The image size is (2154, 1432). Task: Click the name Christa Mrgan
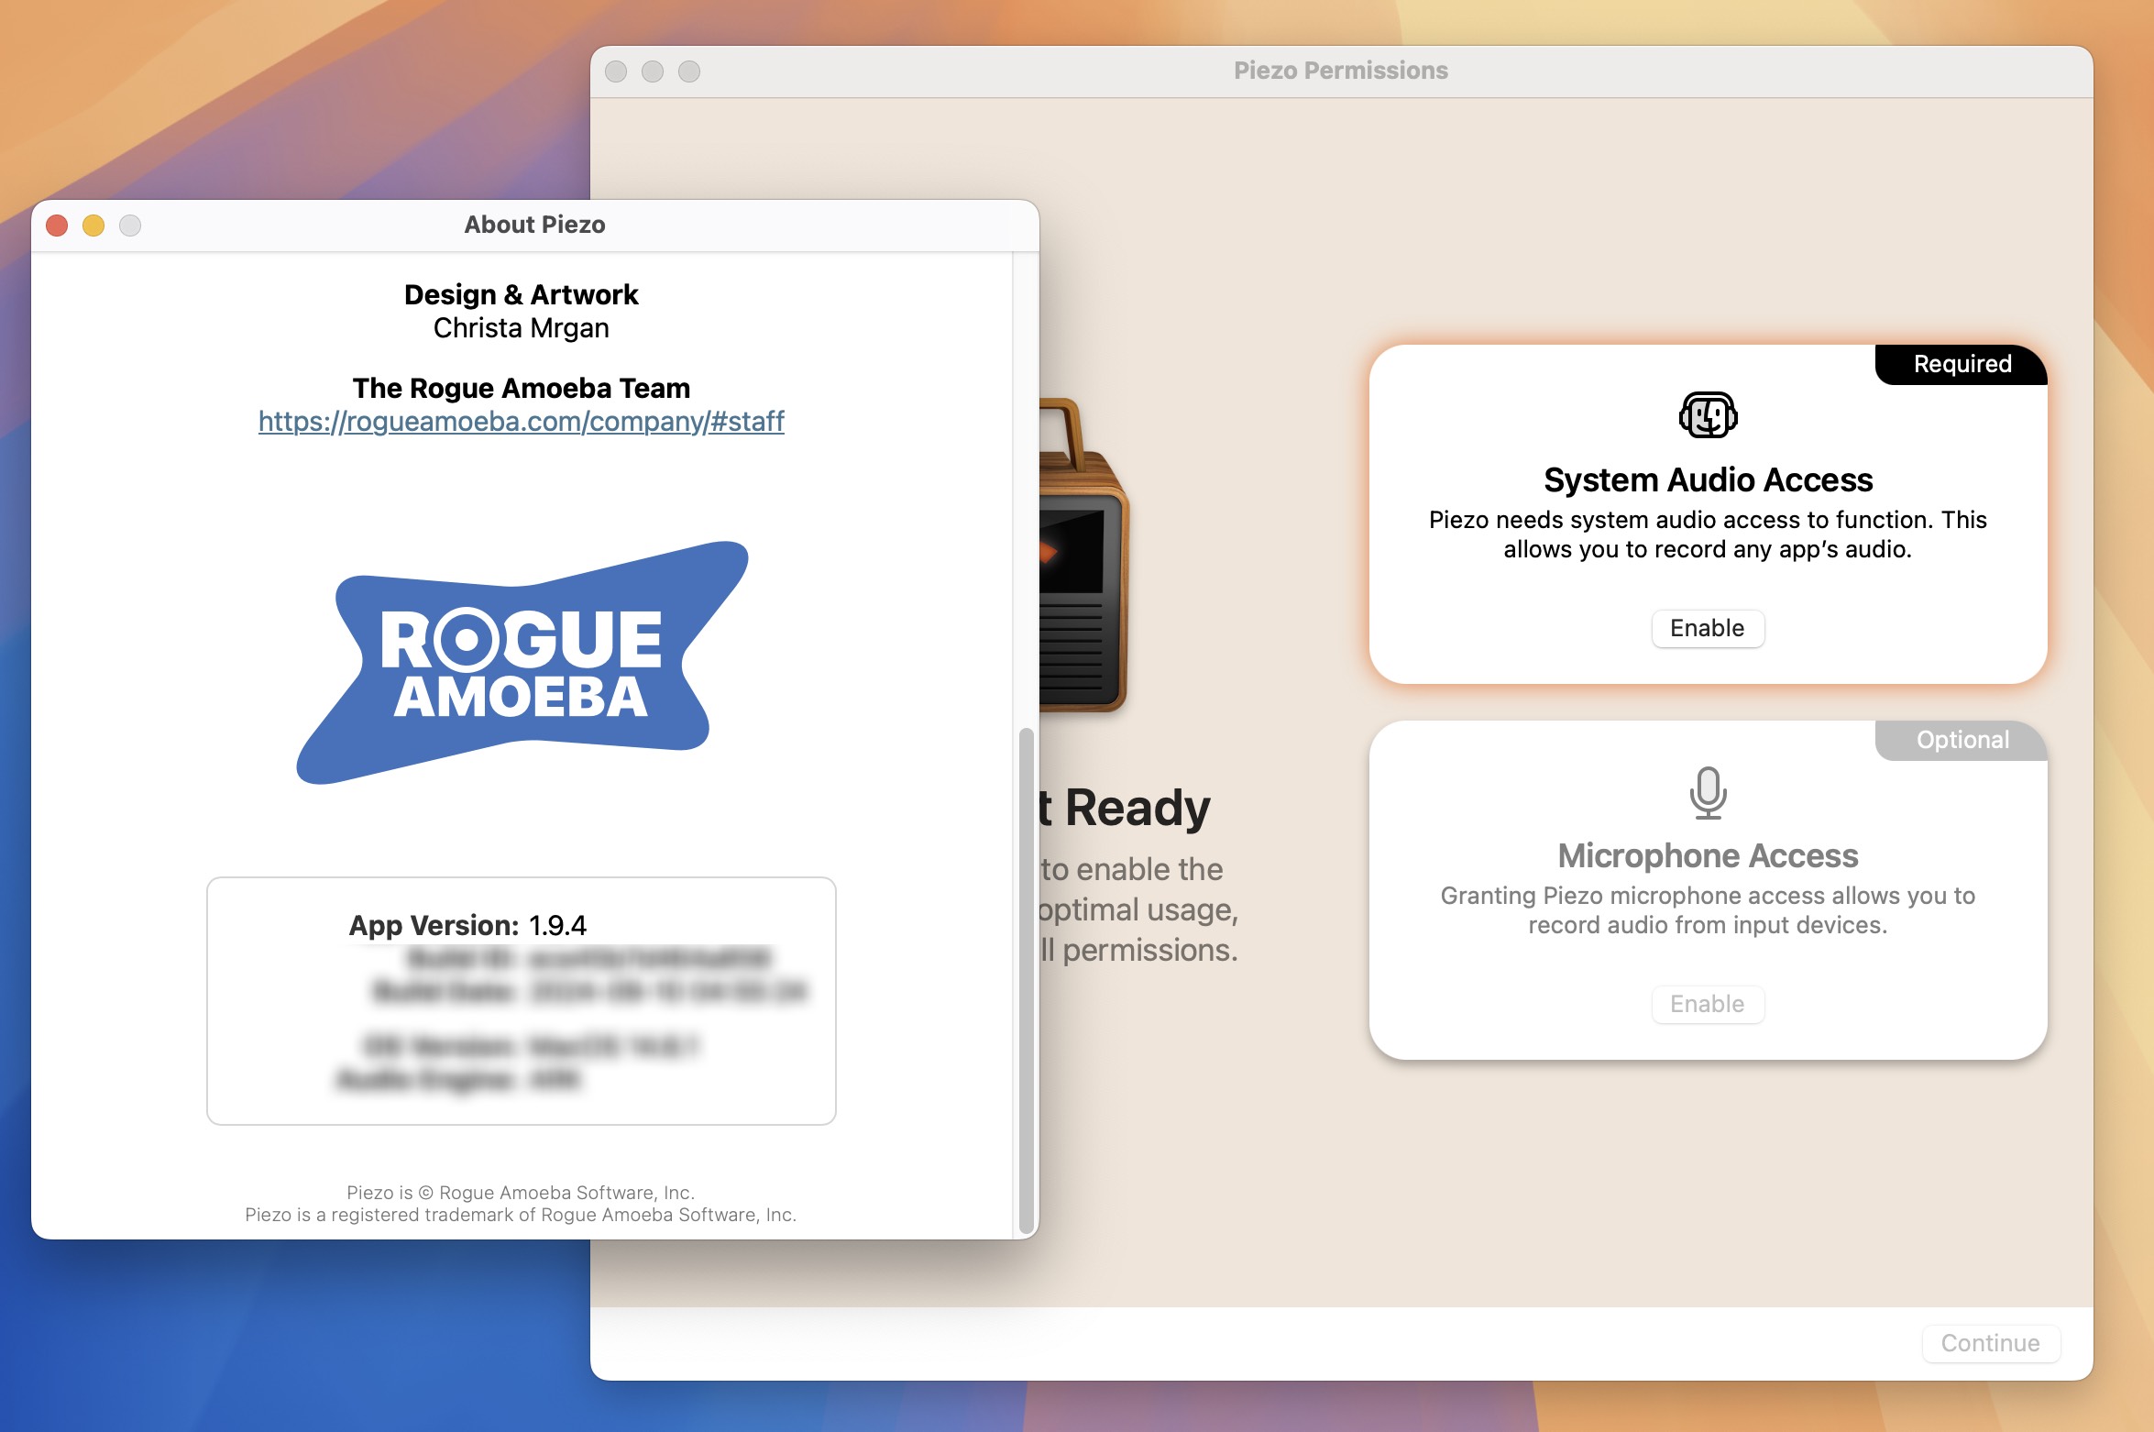521,327
